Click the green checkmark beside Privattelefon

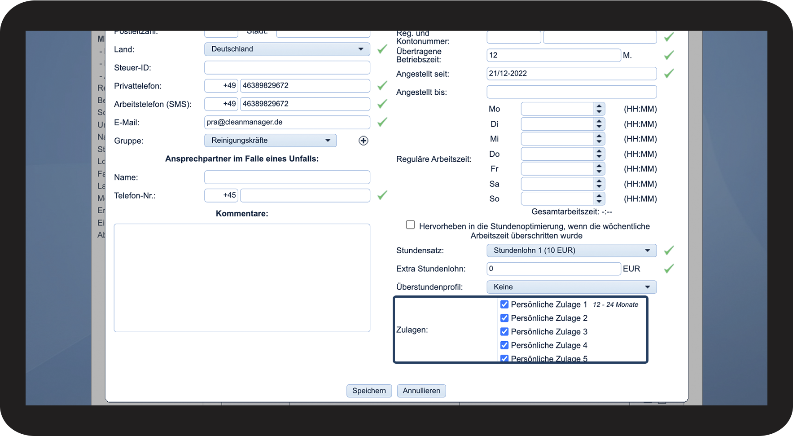pos(382,86)
